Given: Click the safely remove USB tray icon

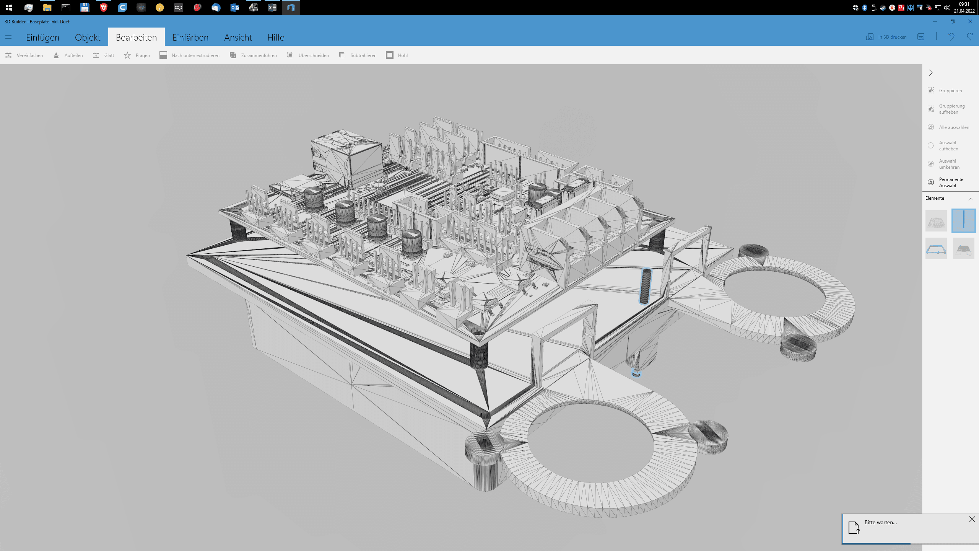Looking at the screenshot, I should [x=874, y=8].
